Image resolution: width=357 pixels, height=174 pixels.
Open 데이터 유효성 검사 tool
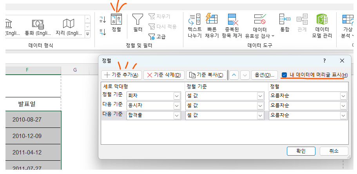260,26
